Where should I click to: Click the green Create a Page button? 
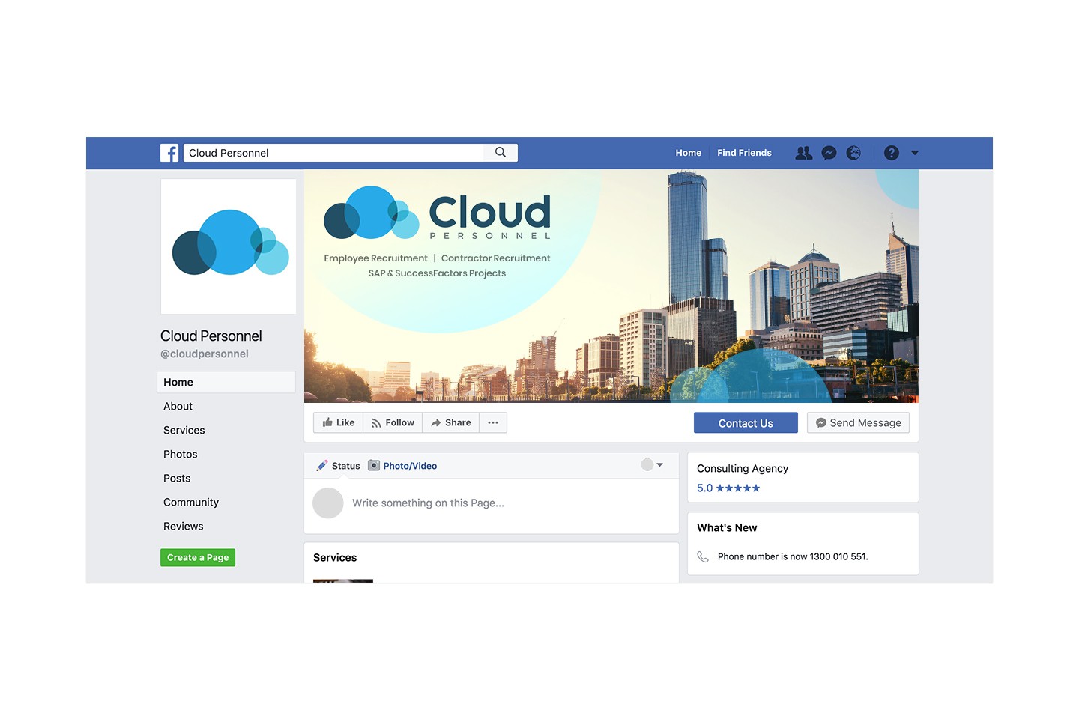pos(198,558)
